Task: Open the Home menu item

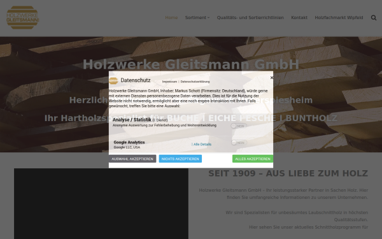Action: [171, 18]
